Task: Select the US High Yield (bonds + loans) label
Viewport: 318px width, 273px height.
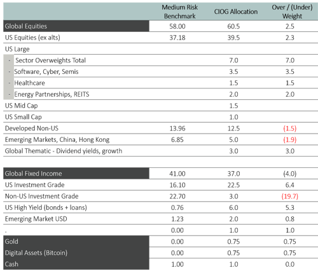Action: (46, 207)
